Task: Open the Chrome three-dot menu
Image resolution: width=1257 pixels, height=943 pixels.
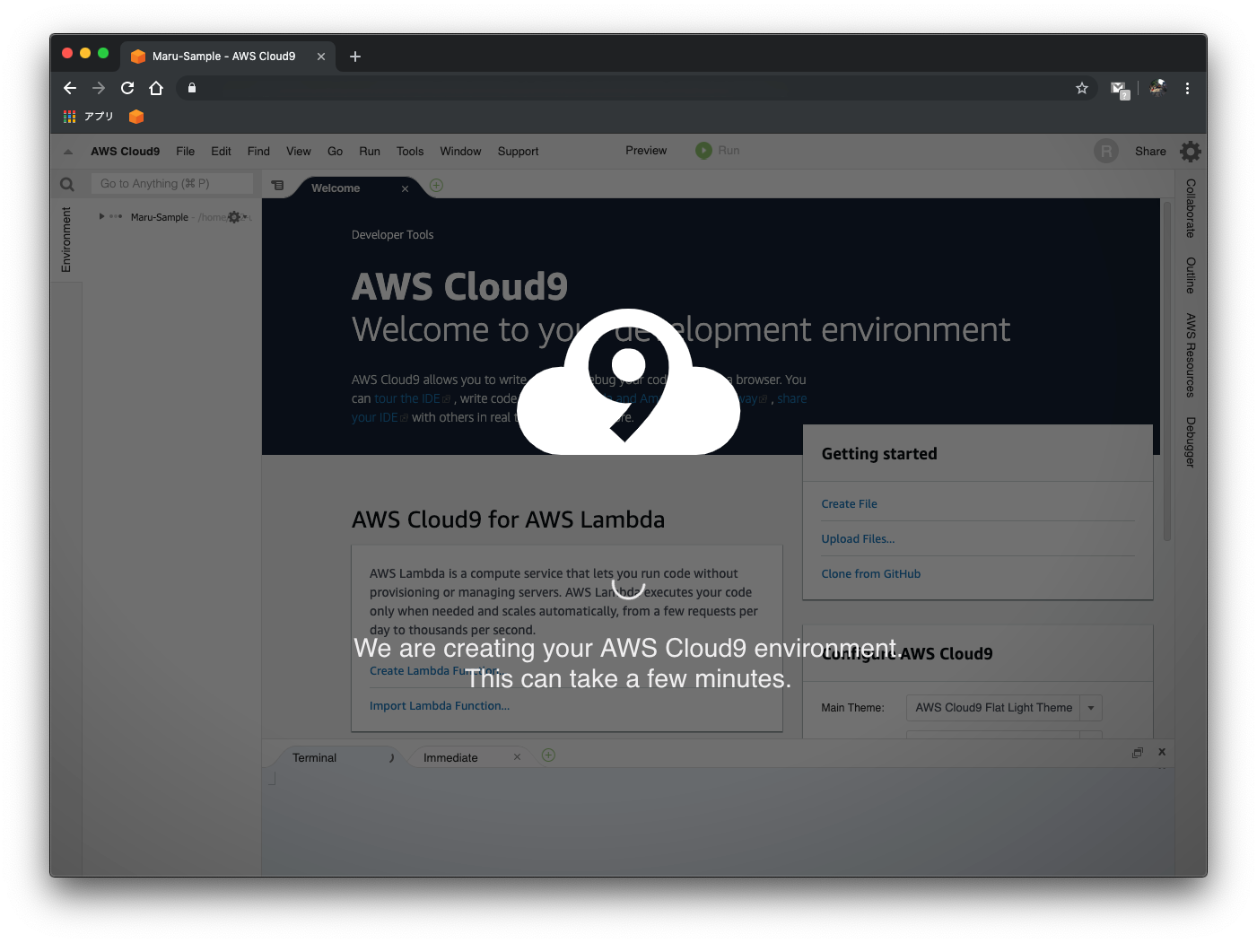Action: click(1187, 88)
